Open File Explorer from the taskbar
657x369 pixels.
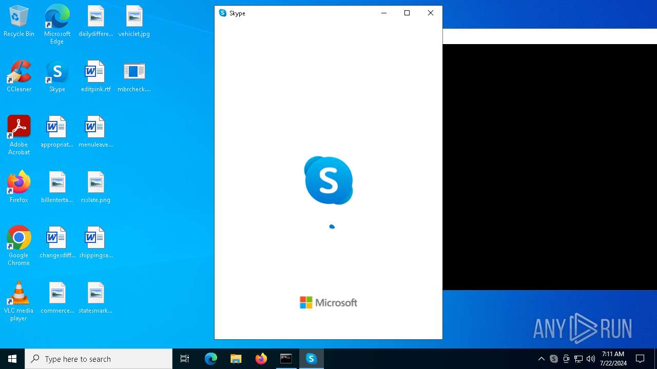236,359
